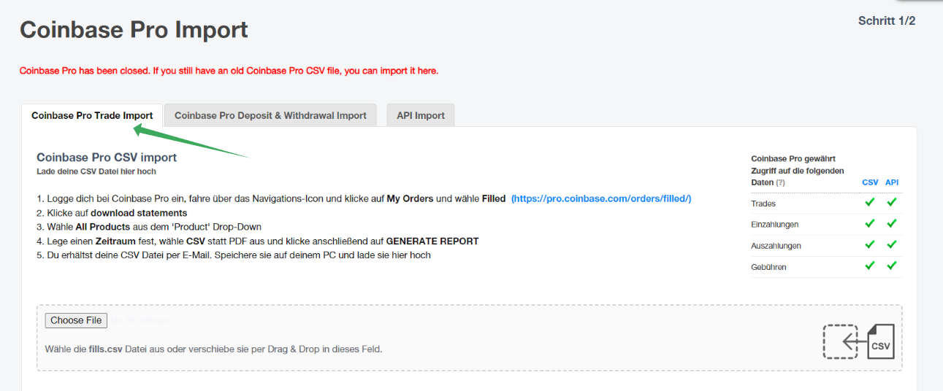Click the Einzahlungen CSV green checkmark
943x391 pixels.
tap(869, 224)
